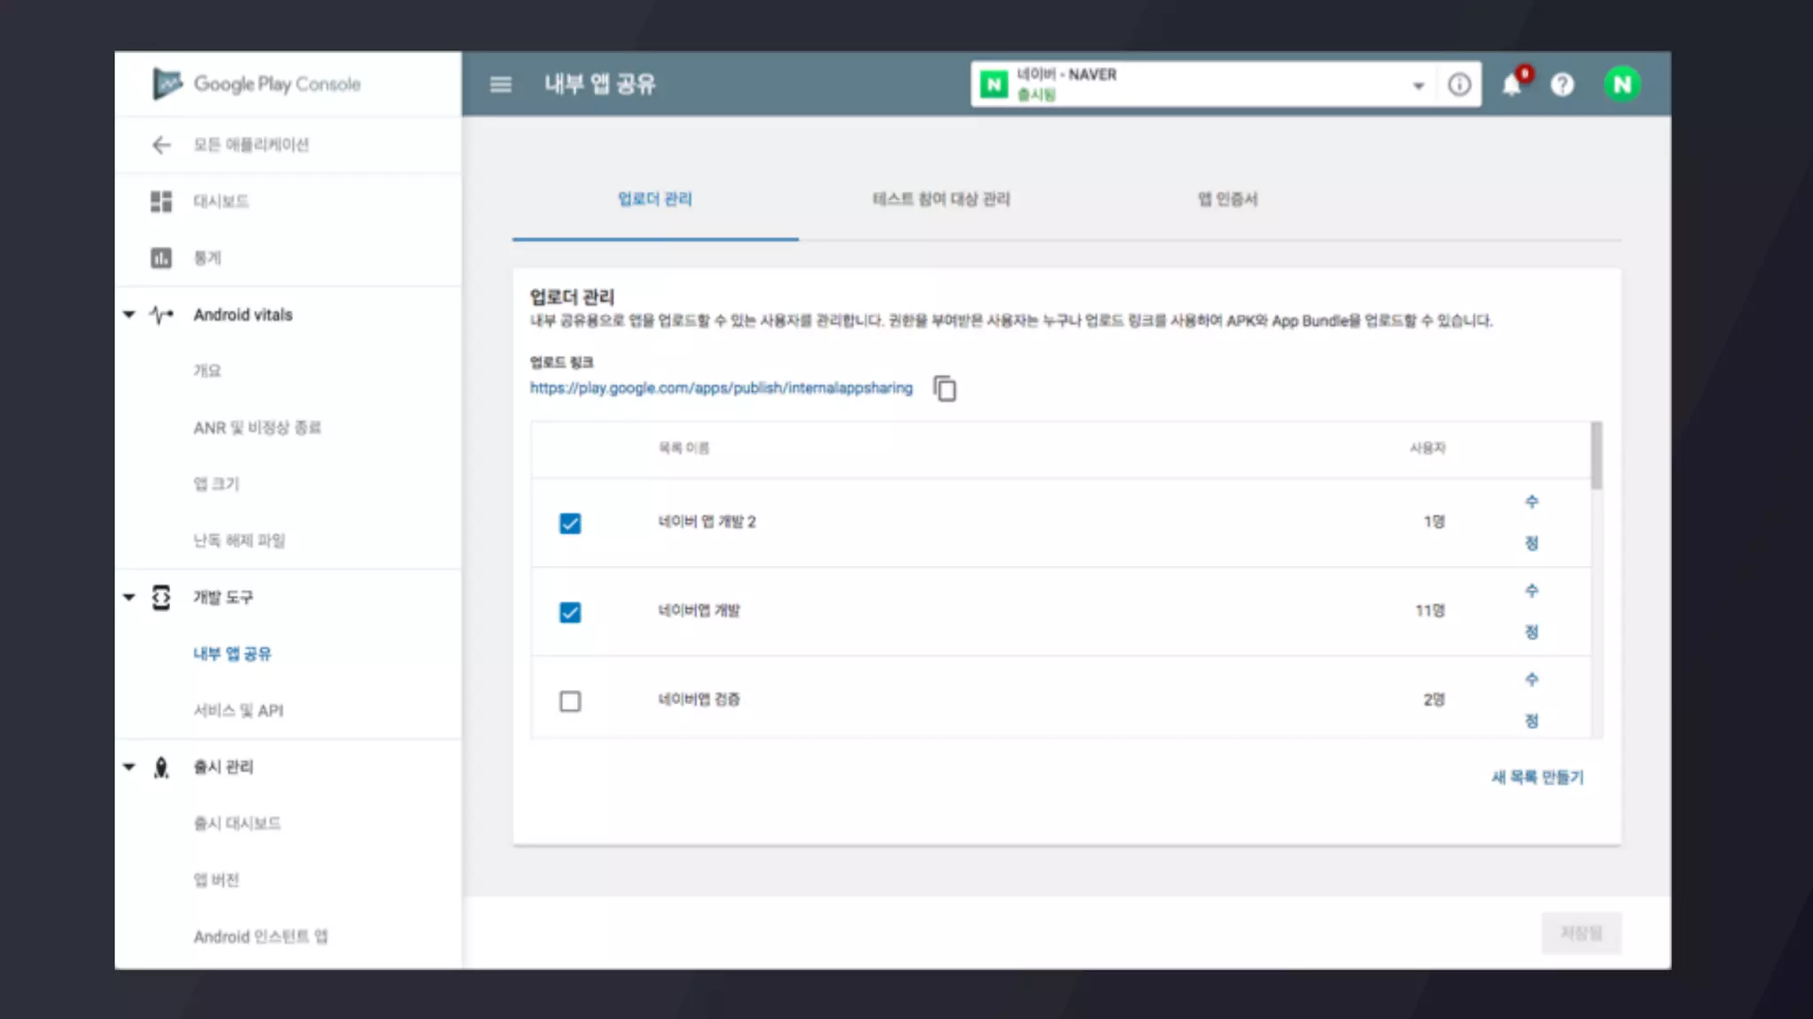The width and height of the screenshot is (1813, 1019).
Task: Open the notifications bell
Action: [x=1512, y=85]
